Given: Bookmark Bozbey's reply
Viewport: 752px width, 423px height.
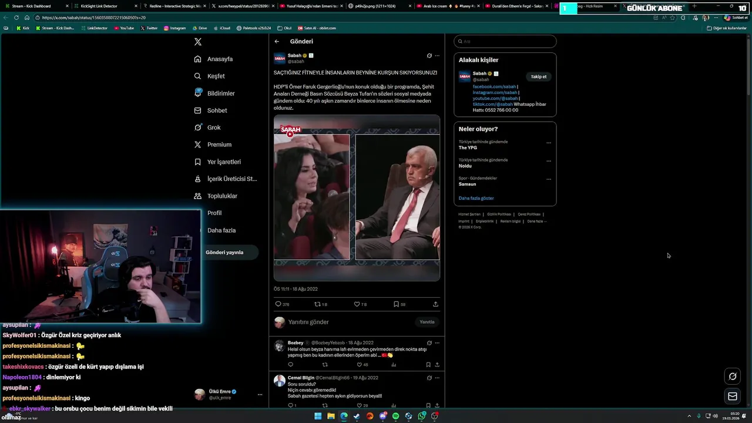Looking at the screenshot, I should (428, 365).
